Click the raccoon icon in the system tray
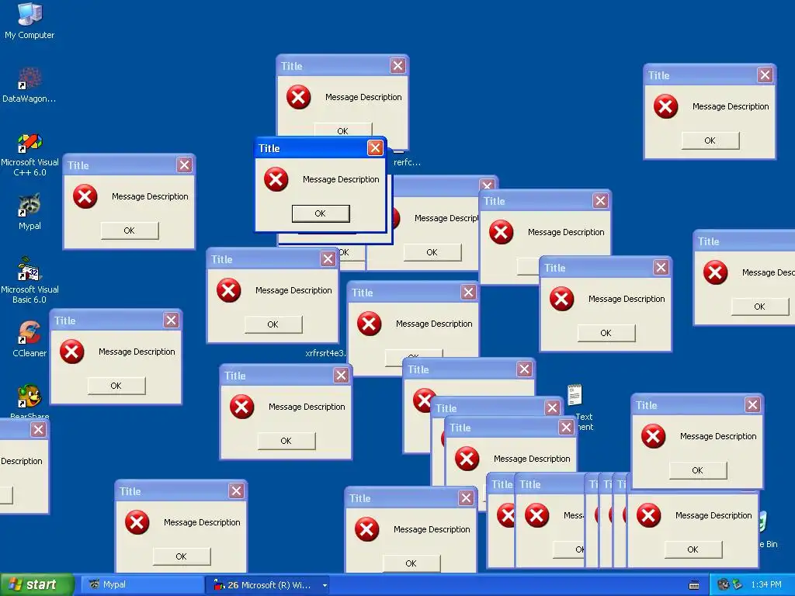Viewport: 795px width, 596px height. 724,584
